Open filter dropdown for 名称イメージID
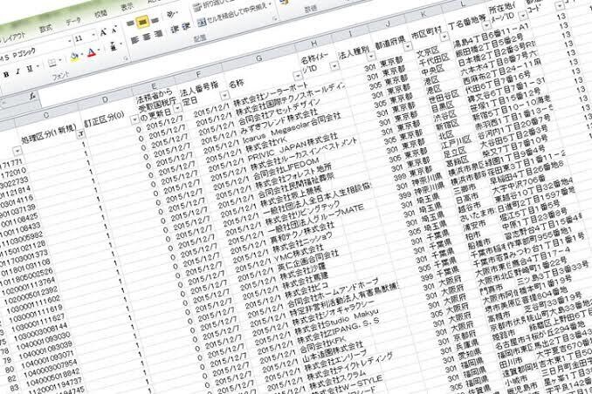The height and width of the screenshot is (394, 592). pyautogui.click(x=334, y=66)
